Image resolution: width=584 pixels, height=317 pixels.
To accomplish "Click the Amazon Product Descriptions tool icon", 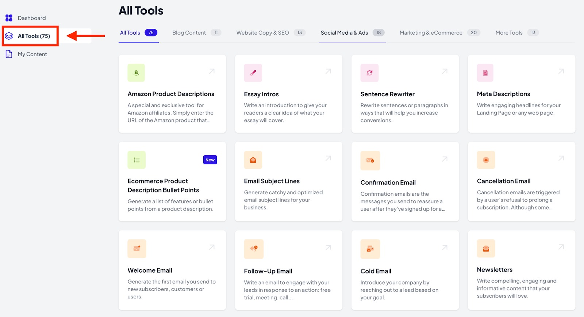I will [x=136, y=73].
